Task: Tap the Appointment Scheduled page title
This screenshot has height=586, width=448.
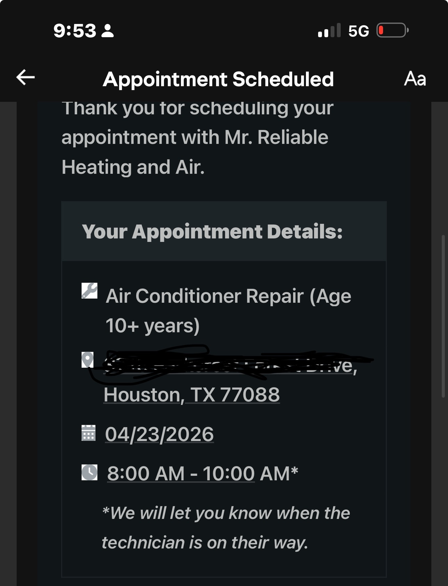Action: coord(218,79)
